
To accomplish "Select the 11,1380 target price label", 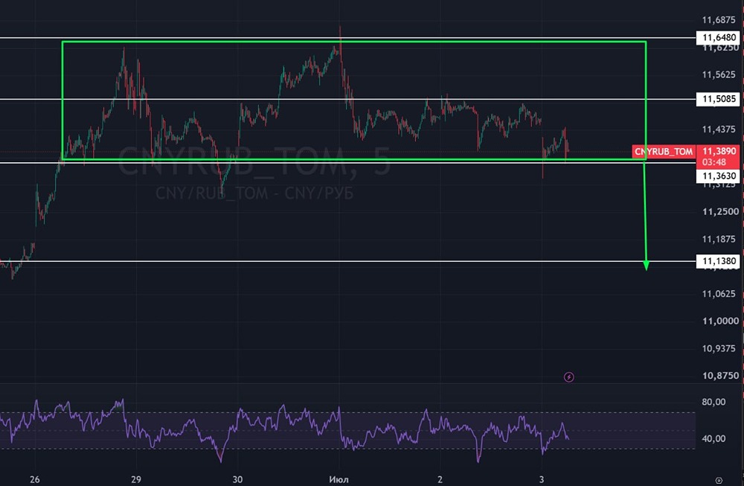I will click(x=718, y=261).
